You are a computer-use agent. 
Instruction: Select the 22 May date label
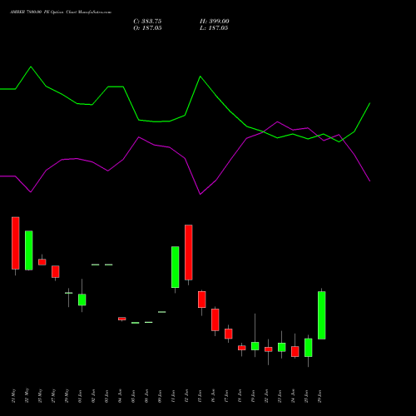tap(27, 396)
